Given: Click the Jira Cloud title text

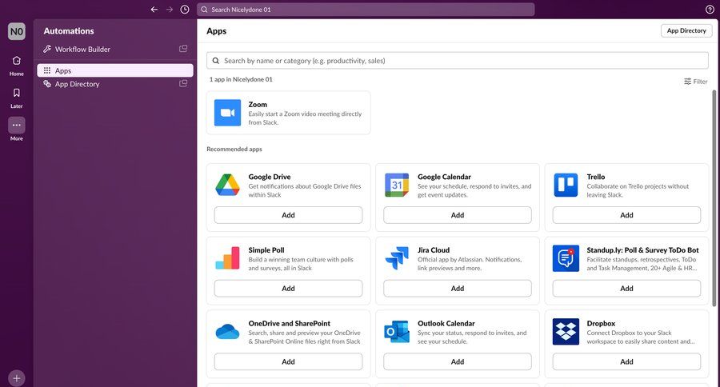Looking at the screenshot, I should tap(434, 250).
